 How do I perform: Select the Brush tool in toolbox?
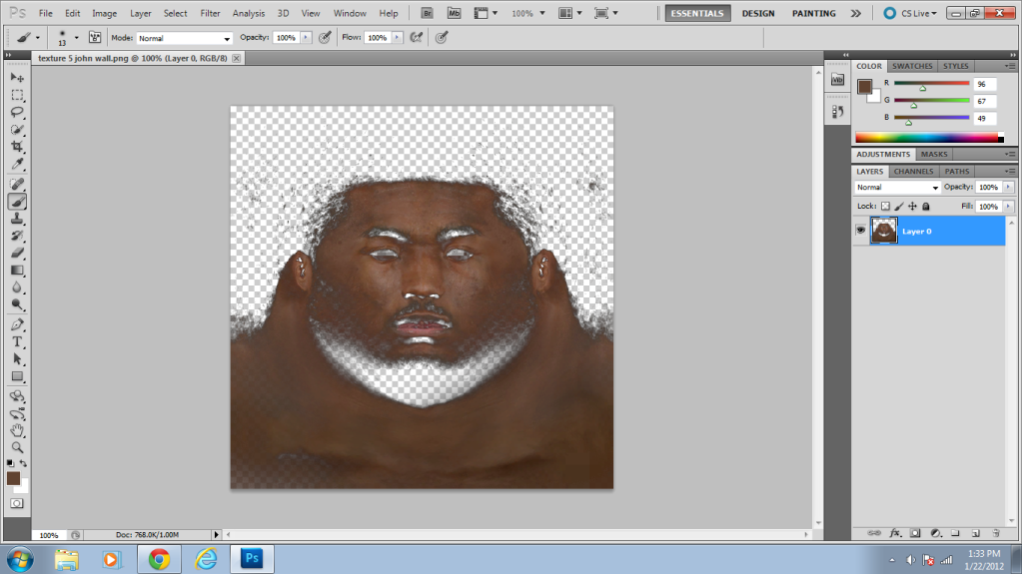[17, 202]
